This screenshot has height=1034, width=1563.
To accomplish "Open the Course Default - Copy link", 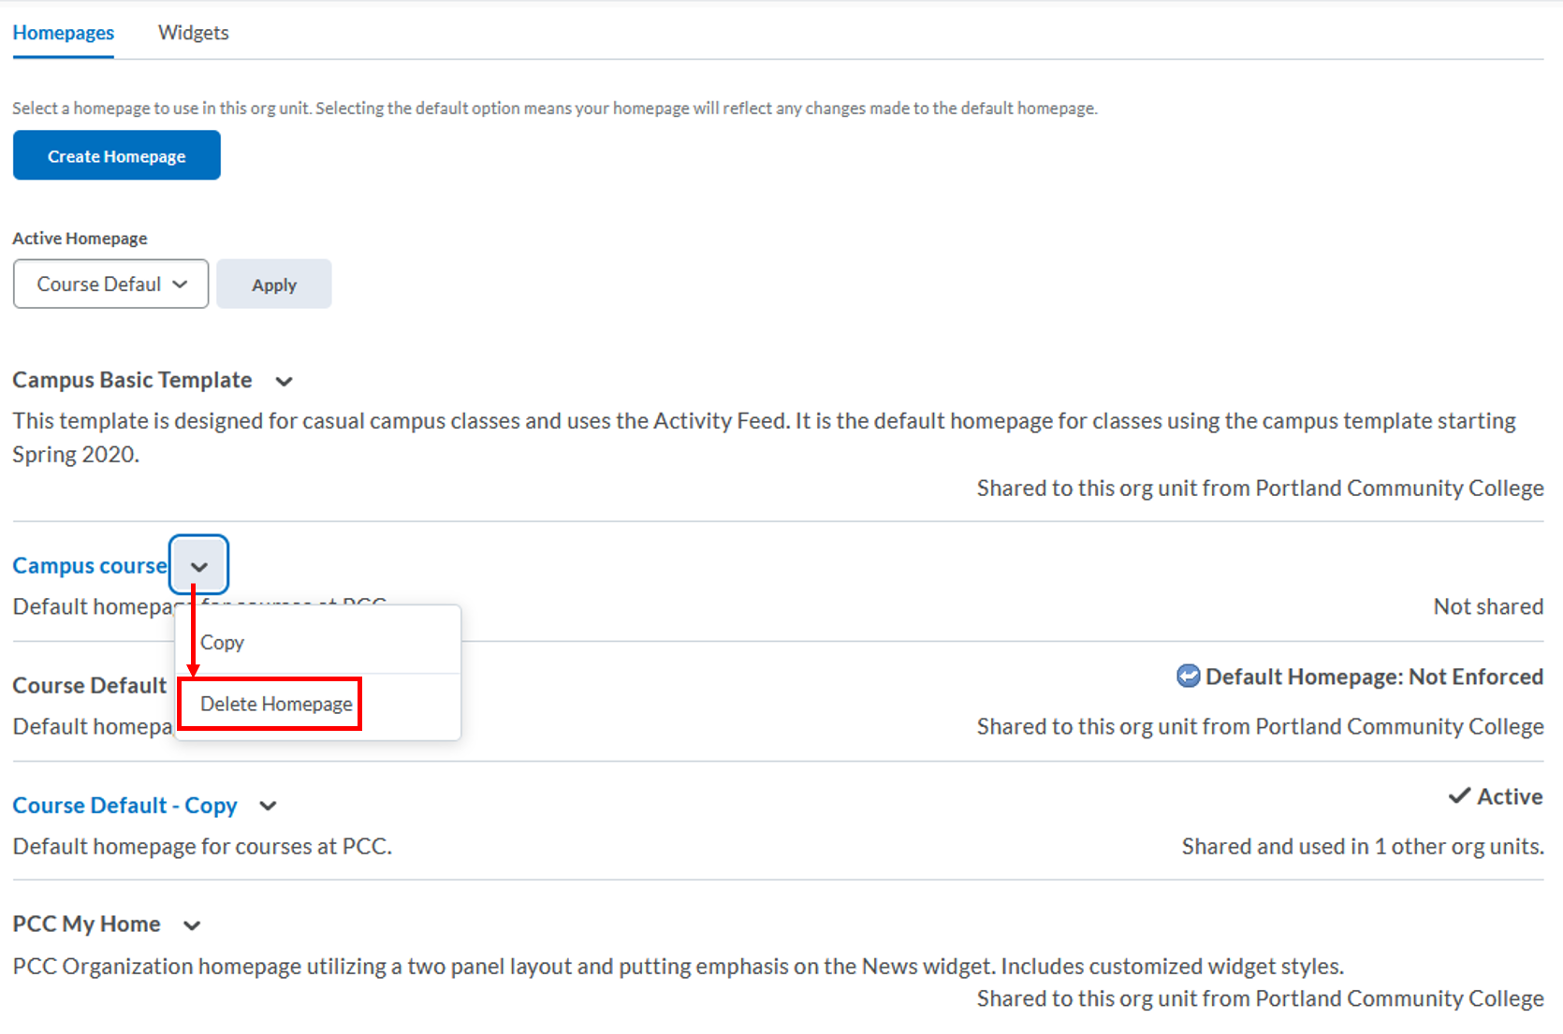I will tap(124, 806).
